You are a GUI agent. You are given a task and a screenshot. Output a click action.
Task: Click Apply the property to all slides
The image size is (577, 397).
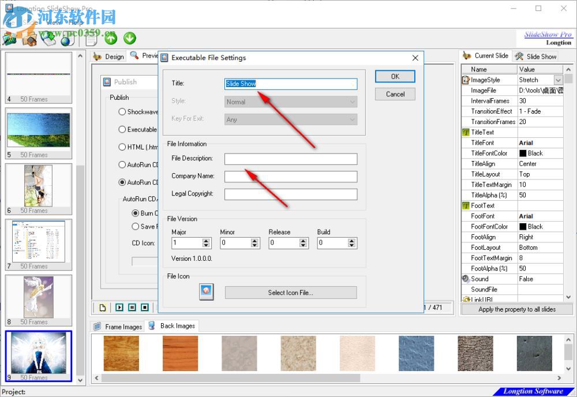click(x=517, y=310)
